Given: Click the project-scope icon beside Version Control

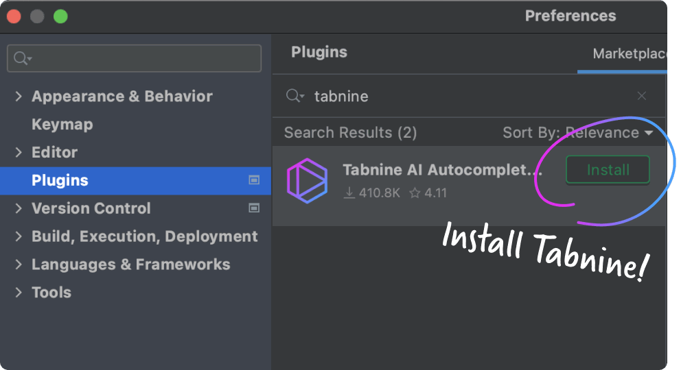Looking at the screenshot, I should [x=254, y=208].
